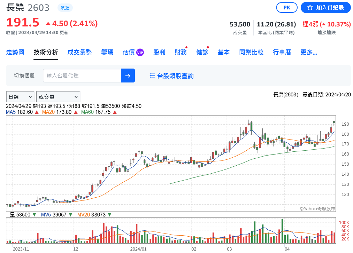This screenshot has width=353, height=253.
Task: Switch to the 成交彙整 tab
Action: pyautogui.click(x=80, y=53)
